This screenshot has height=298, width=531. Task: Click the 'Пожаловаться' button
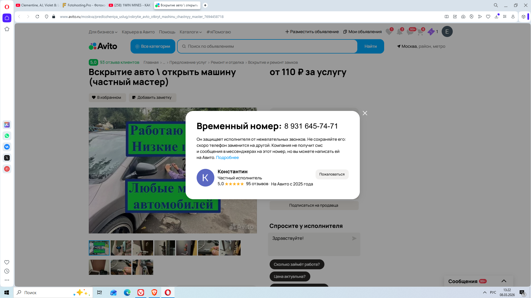click(x=332, y=174)
